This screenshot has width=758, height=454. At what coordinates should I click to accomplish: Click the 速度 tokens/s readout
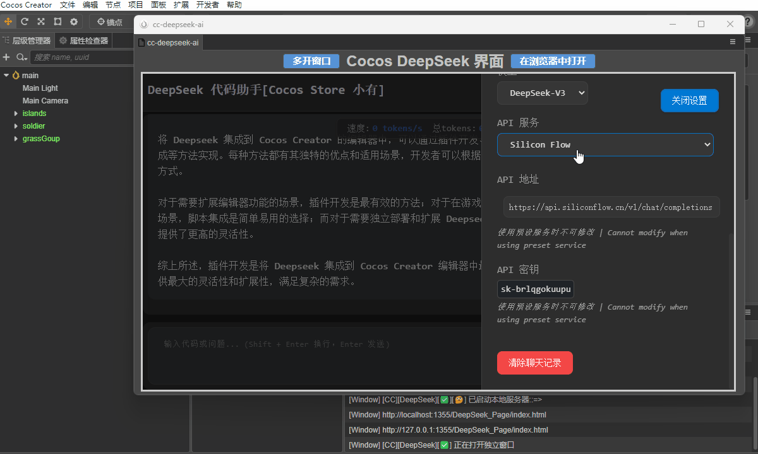point(385,129)
